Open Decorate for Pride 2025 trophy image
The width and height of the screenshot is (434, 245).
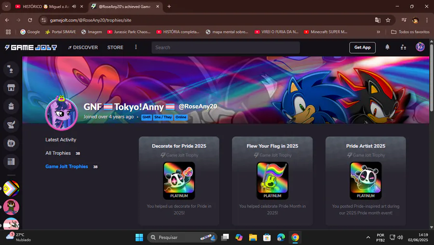179,180
